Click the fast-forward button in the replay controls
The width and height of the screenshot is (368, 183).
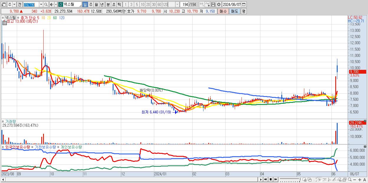click(x=275, y=179)
